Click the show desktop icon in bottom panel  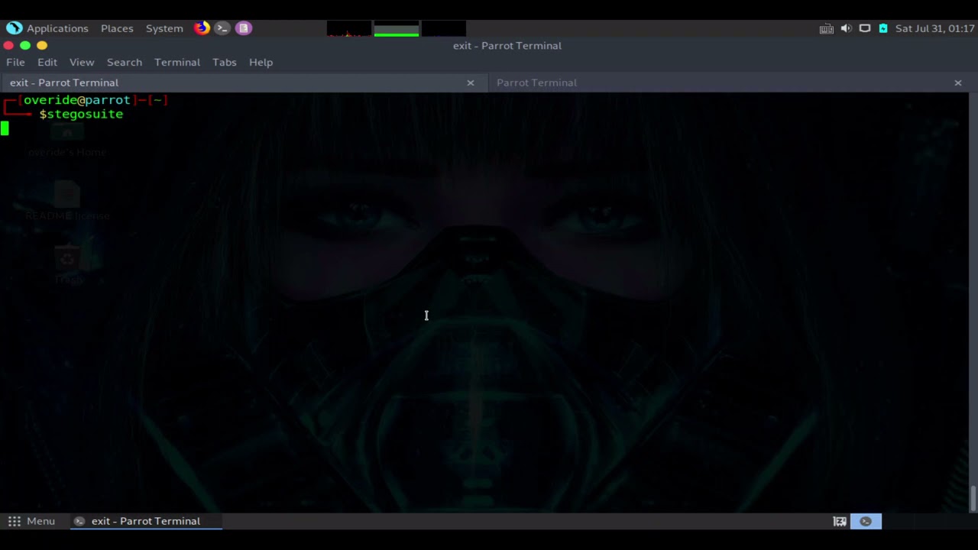tap(840, 521)
